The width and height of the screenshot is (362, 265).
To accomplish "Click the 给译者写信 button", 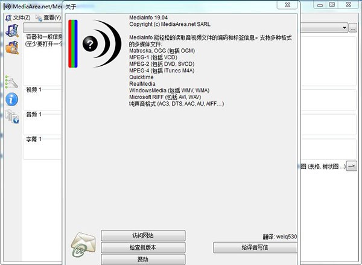I will click(x=255, y=247).
